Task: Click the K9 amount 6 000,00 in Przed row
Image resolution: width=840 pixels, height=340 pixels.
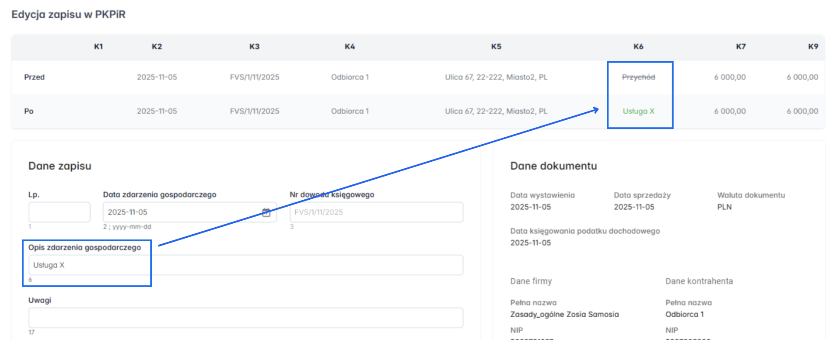Action: (802, 77)
